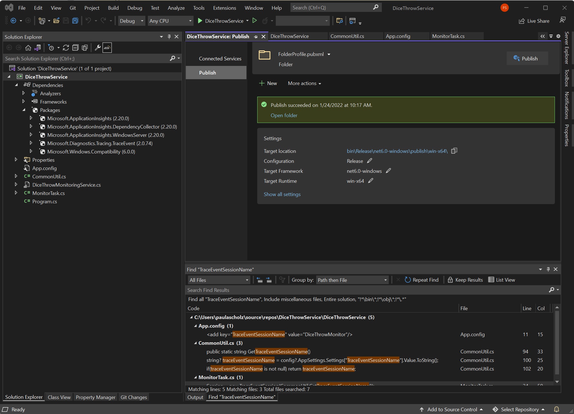Click the notifications bell in status bar
This screenshot has width=574, height=414.
557,409
